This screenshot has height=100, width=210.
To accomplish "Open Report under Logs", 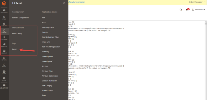I will click(x=15, y=49).
